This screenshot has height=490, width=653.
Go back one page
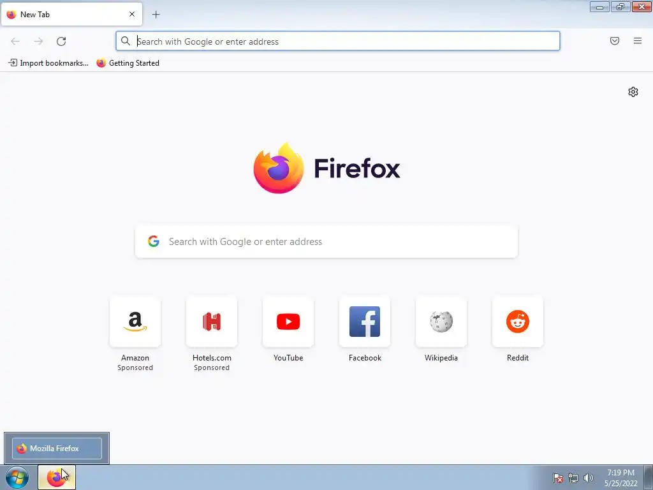pyautogui.click(x=15, y=41)
